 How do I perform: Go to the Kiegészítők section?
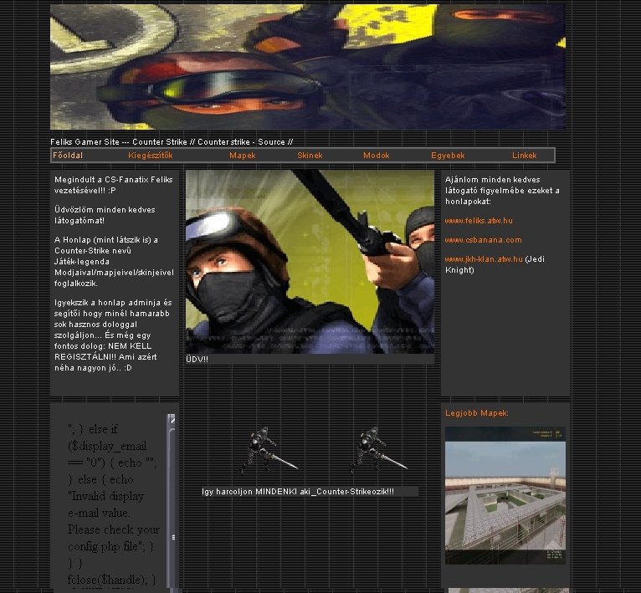[151, 156]
